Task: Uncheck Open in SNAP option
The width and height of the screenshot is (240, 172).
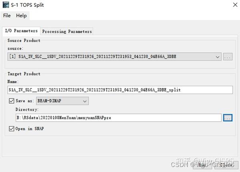Action: pyautogui.click(x=11, y=129)
